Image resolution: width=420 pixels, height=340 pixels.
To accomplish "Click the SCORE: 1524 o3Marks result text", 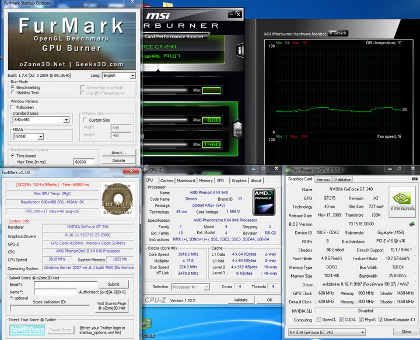I will coord(52,185).
